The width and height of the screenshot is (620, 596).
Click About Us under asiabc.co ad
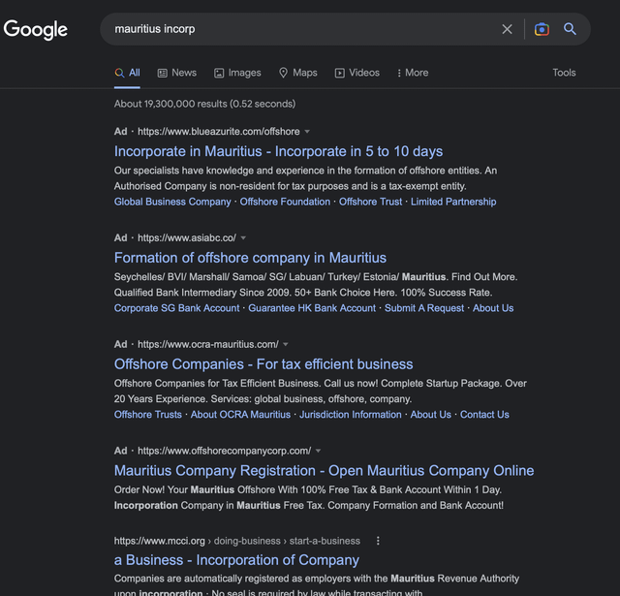(x=493, y=308)
